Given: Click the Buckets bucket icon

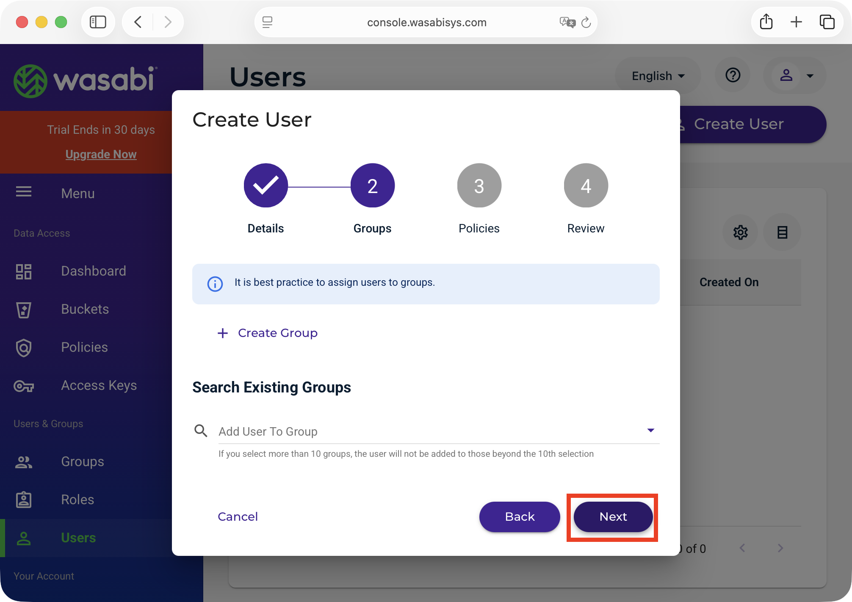Looking at the screenshot, I should (x=24, y=309).
